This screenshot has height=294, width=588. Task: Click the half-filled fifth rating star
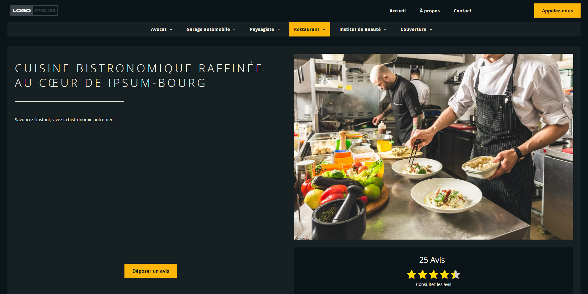pos(456,275)
